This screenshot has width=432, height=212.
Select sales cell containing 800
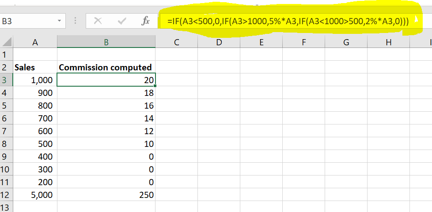click(35, 105)
